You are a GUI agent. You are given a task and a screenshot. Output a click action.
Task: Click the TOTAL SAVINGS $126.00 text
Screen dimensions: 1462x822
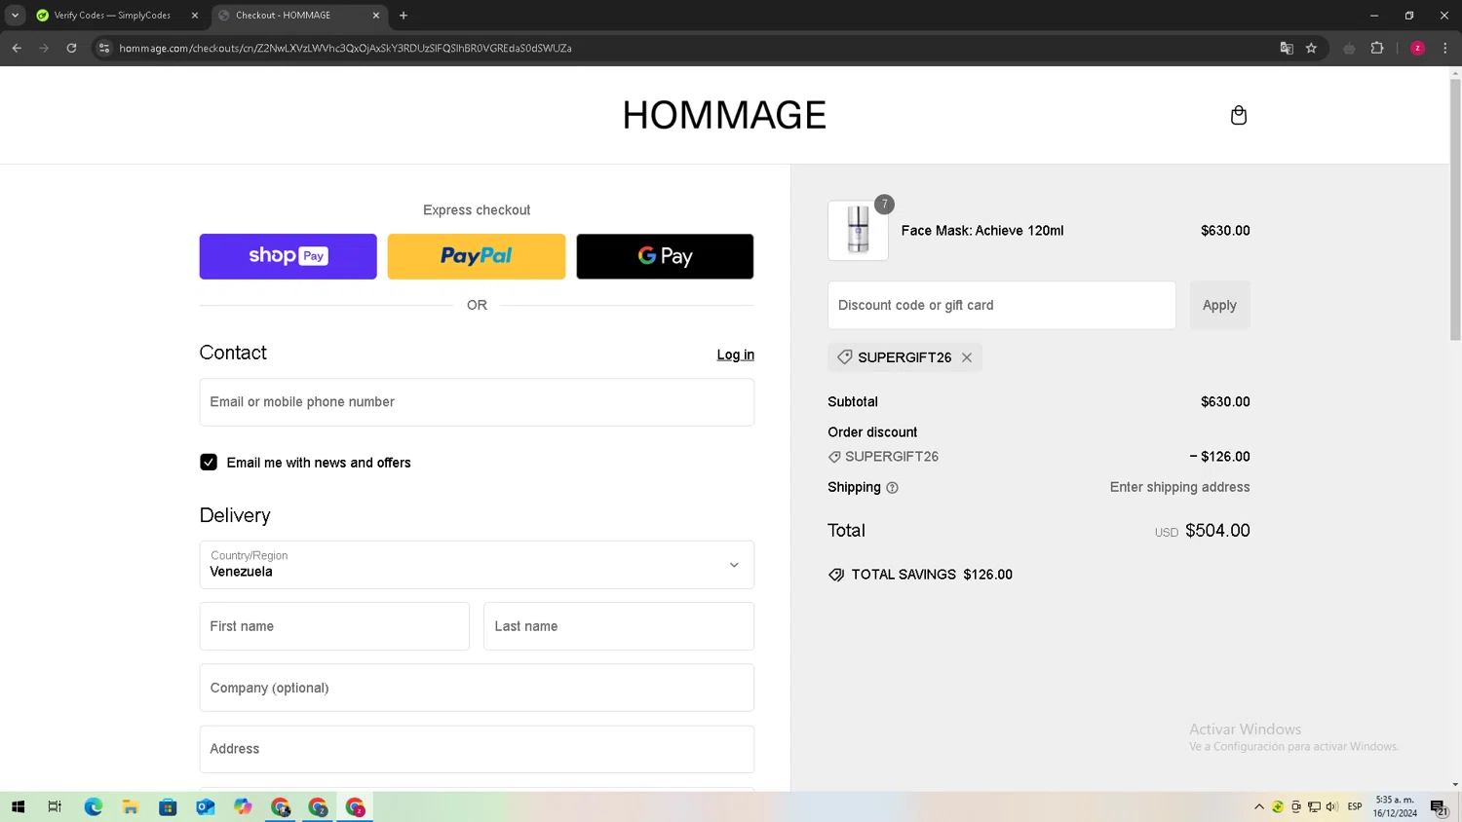coord(932,575)
